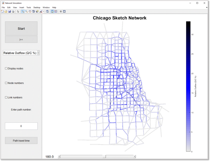Open the Desktop menu

pos(37,7)
